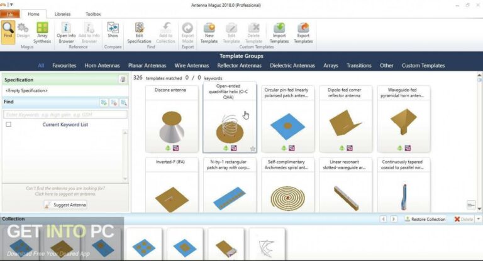The height and width of the screenshot is (261, 483).
Task: Open the Delete button dropdown arrow
Action: pos(479,219)
